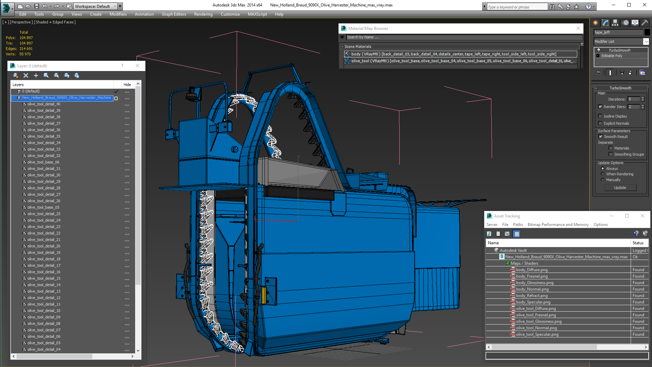Click Table View icon in Asset Tracking

tap(517, 234)
